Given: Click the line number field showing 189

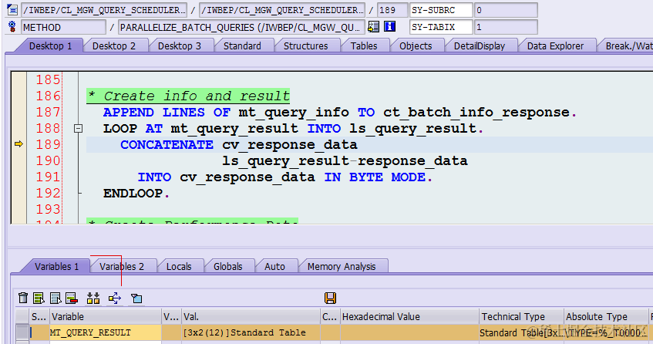Looking at the screenshot, I should (392, 9).
